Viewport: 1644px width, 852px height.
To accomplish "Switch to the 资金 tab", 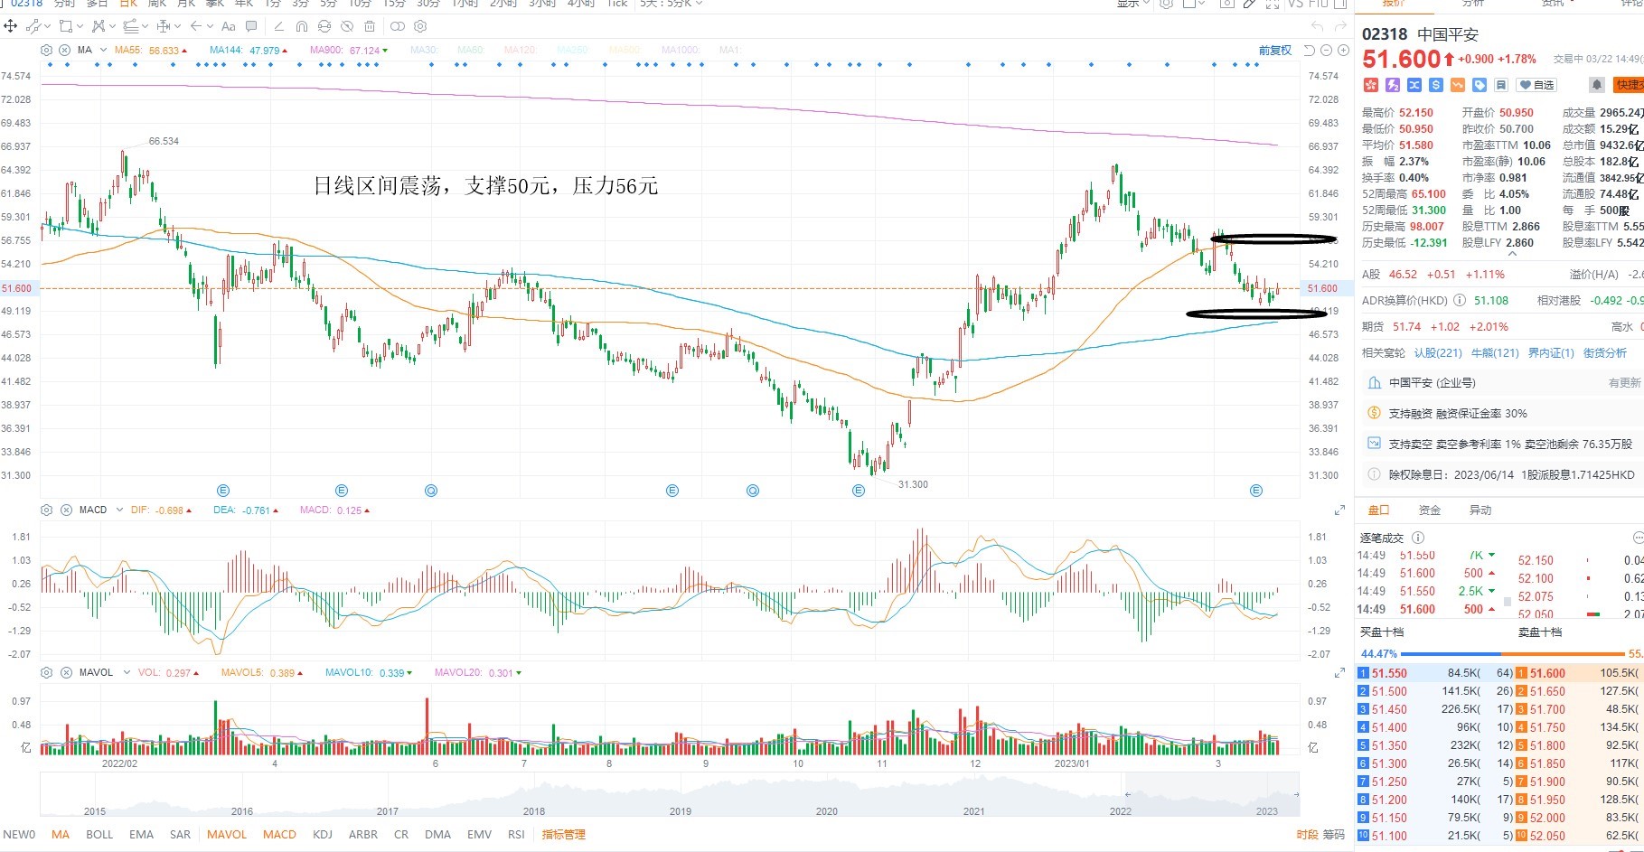I will coord(1430,510).
